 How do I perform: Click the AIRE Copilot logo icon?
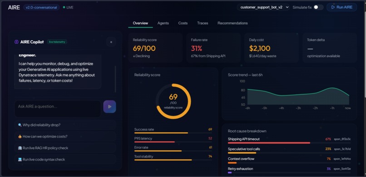16,42
